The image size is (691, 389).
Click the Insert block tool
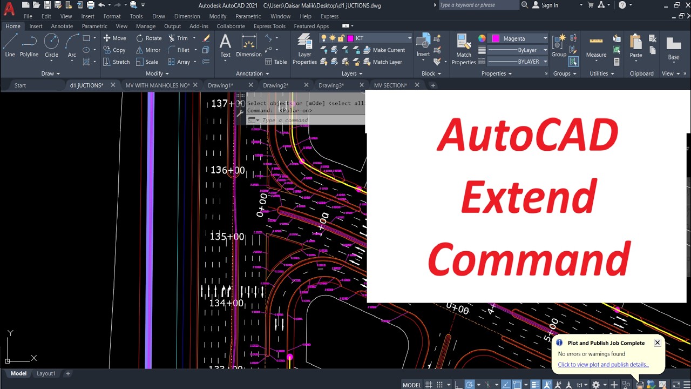click(423, 45)
